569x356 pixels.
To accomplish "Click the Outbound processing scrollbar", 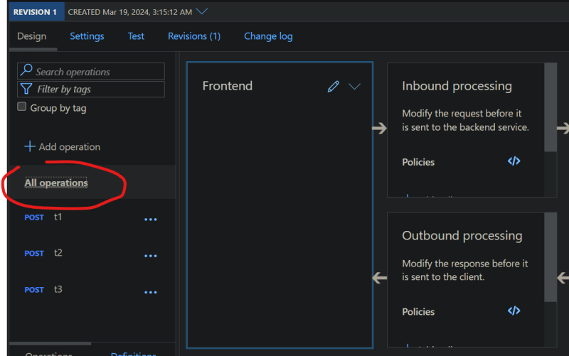I will (551, 257).
